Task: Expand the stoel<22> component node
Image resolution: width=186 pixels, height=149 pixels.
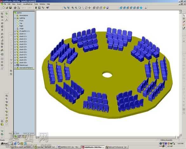Action: point(15,42)
